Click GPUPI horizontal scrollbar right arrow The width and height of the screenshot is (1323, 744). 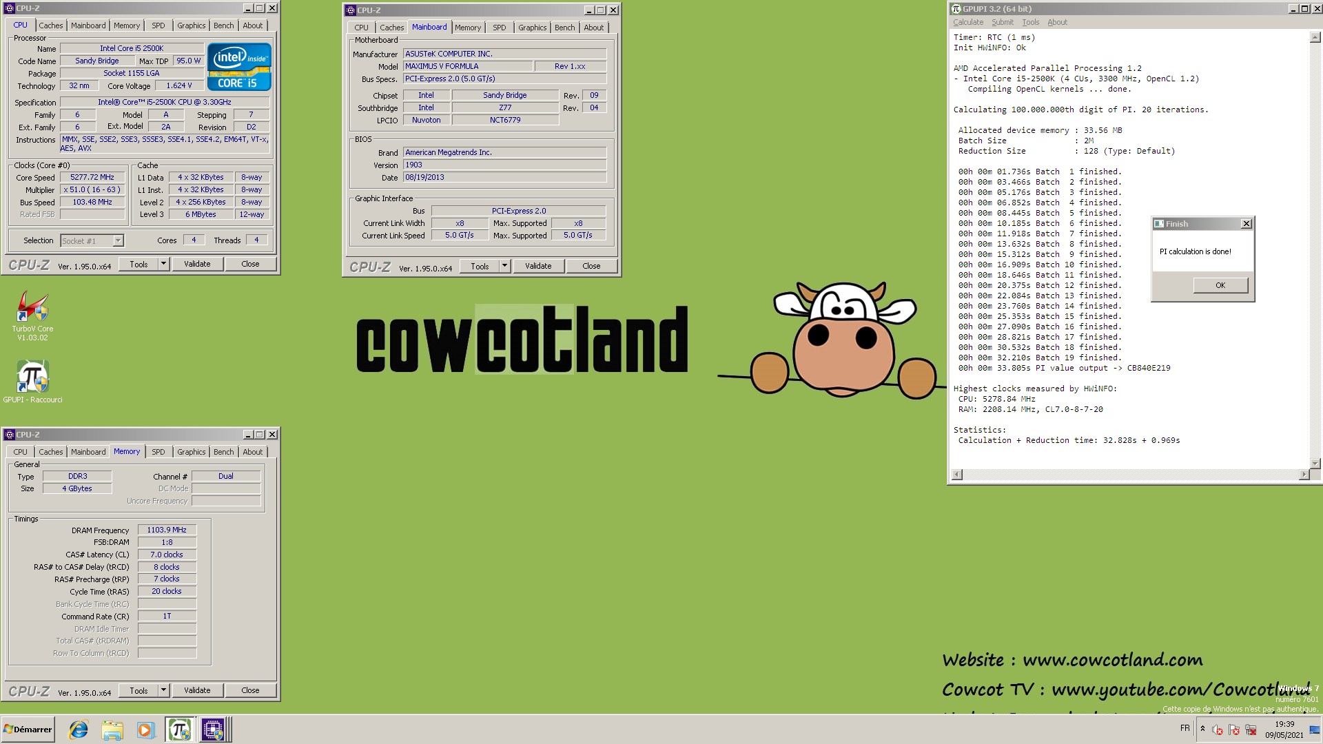click(x=1303, y=475)
